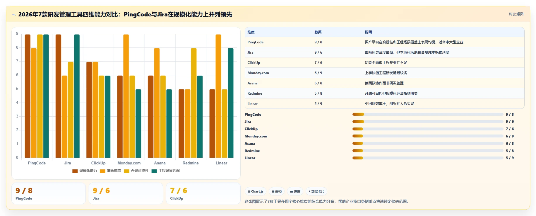Image resolution: width=536 pixels, height=216 pixels.
Task: Click Monday.com's tall orange 落地速度 bar
Action: click(126, 96)
